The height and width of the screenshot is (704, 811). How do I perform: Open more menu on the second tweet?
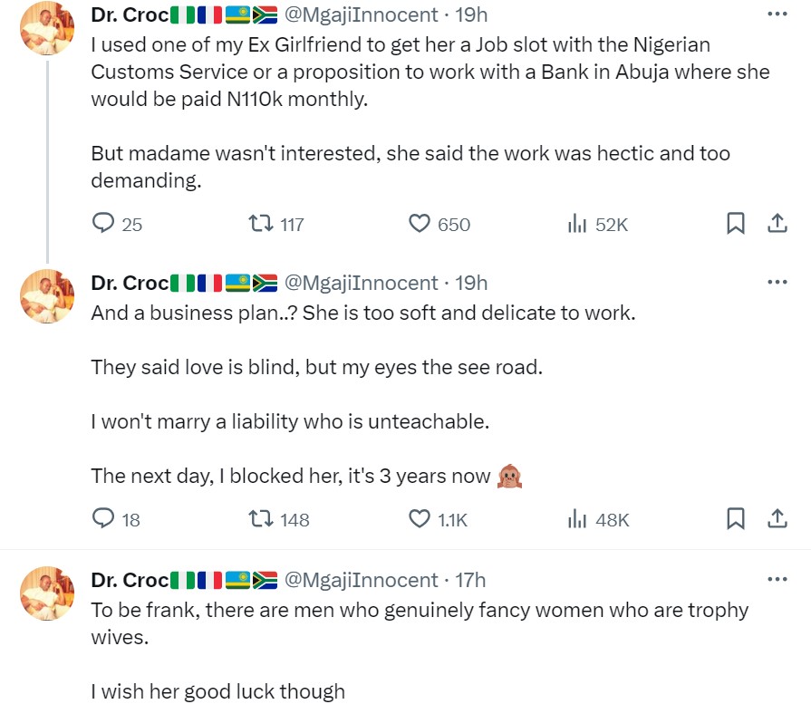777,283
